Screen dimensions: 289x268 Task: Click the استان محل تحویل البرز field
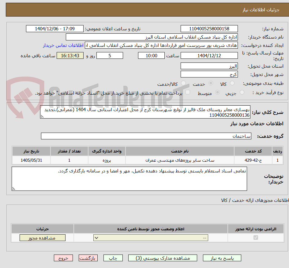click(209, 66)
